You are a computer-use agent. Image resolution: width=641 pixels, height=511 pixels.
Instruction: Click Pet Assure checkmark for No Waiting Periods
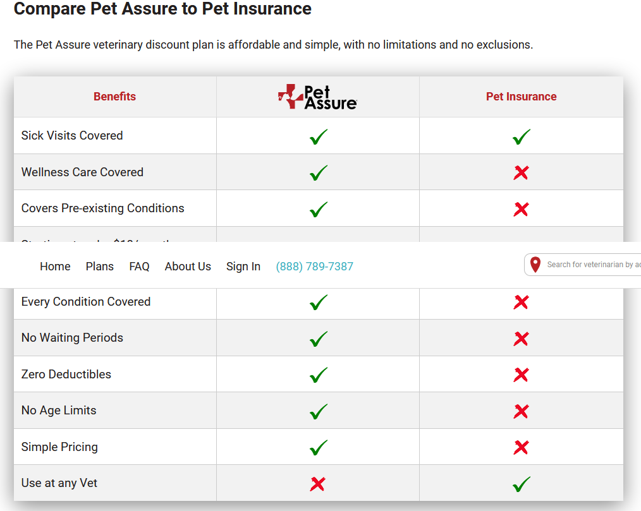[319, 339]
